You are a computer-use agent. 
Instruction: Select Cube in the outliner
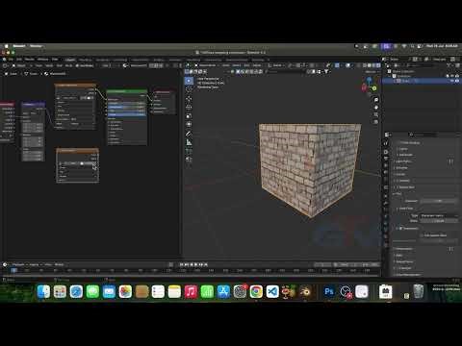click(406, 81)
